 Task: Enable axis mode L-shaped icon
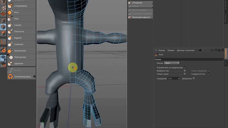tap(3, 42)
